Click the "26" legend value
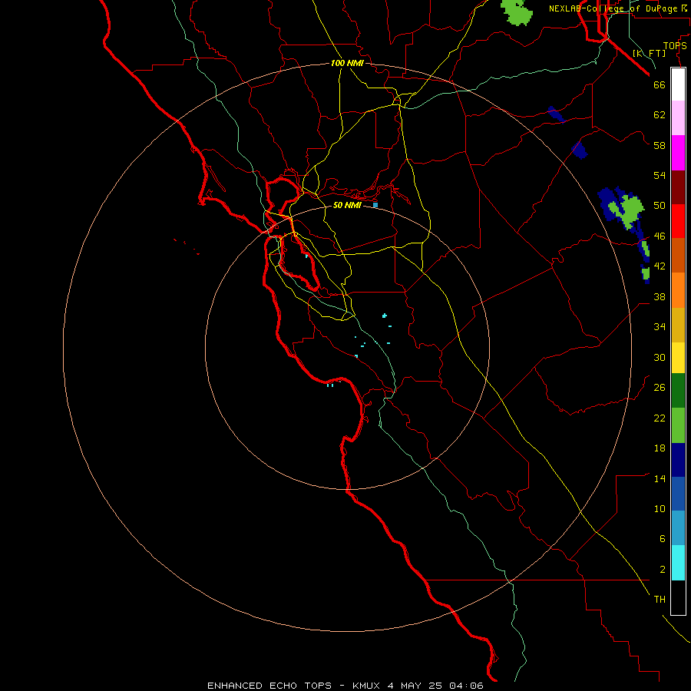The width and height of the screenshot is (691, 691). click(x=660, y=388)
